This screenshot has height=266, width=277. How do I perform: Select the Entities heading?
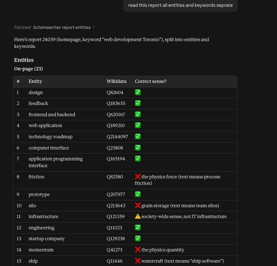pos(24,60)
